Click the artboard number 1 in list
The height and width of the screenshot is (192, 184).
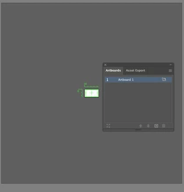pos(107,80)
